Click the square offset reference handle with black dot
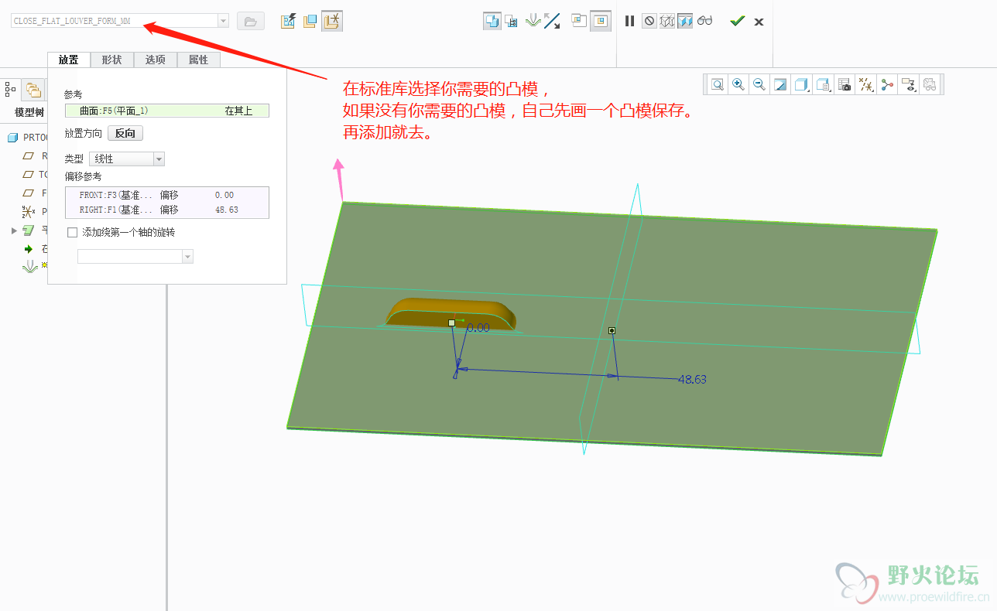 [612, 330]
